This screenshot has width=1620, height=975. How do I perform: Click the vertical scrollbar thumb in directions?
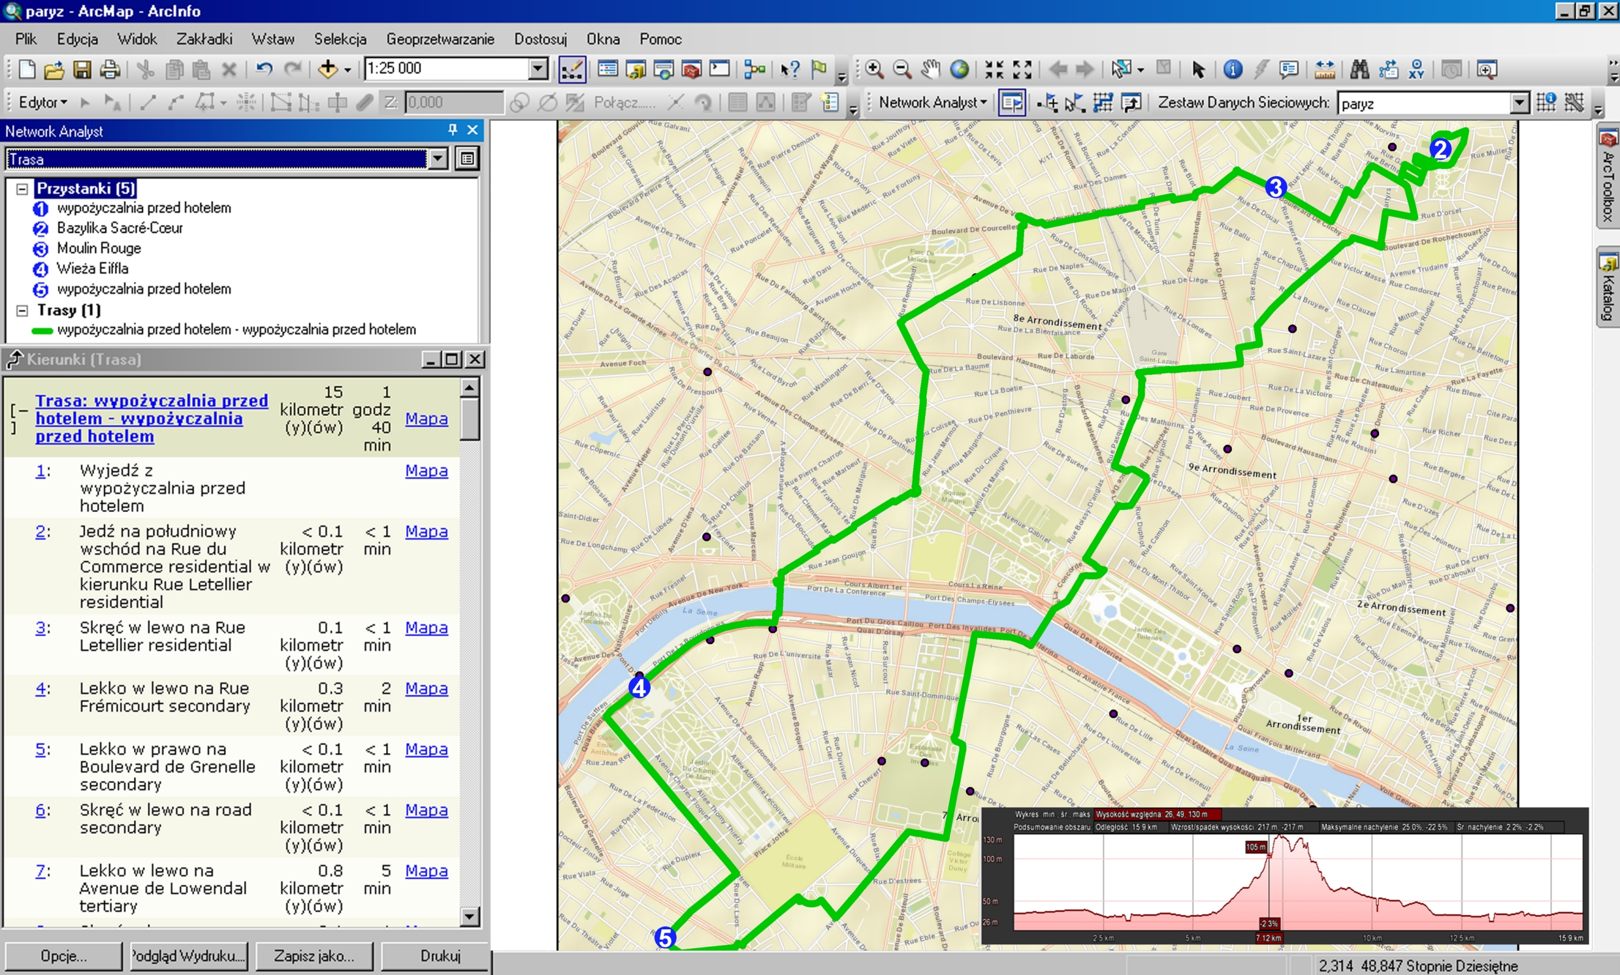[469, 420]
